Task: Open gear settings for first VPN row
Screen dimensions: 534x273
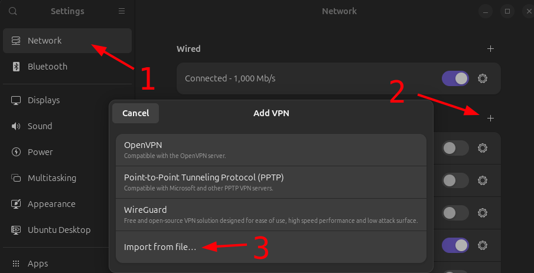Action: point(483,148)
